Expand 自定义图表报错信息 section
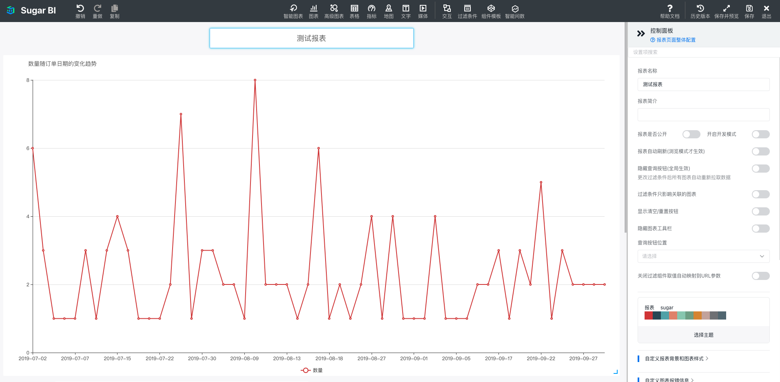This screenshot has height=382, width=780. (669, 380)
